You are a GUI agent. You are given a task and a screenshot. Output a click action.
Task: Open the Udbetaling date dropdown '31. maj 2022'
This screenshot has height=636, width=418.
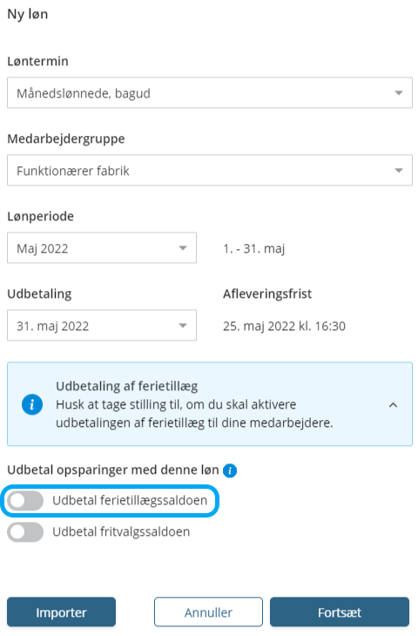pyautogui.click(x=102, y=325)
